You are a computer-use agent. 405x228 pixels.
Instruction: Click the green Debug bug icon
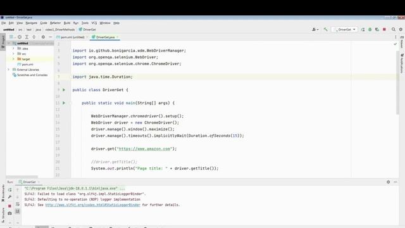[370, 30]
